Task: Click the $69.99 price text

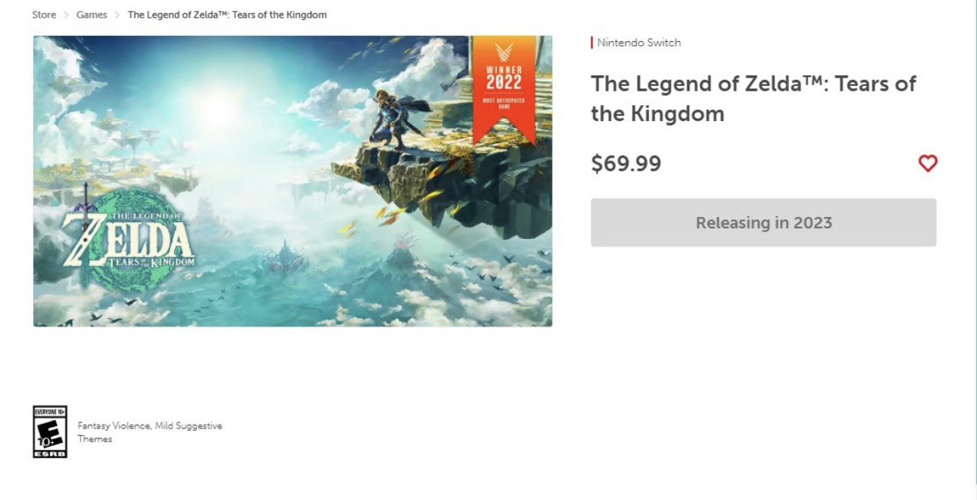Action: click(625, 164)
